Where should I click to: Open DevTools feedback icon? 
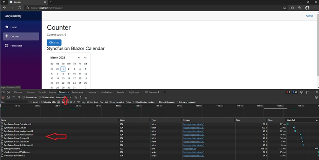click(307, 92)
